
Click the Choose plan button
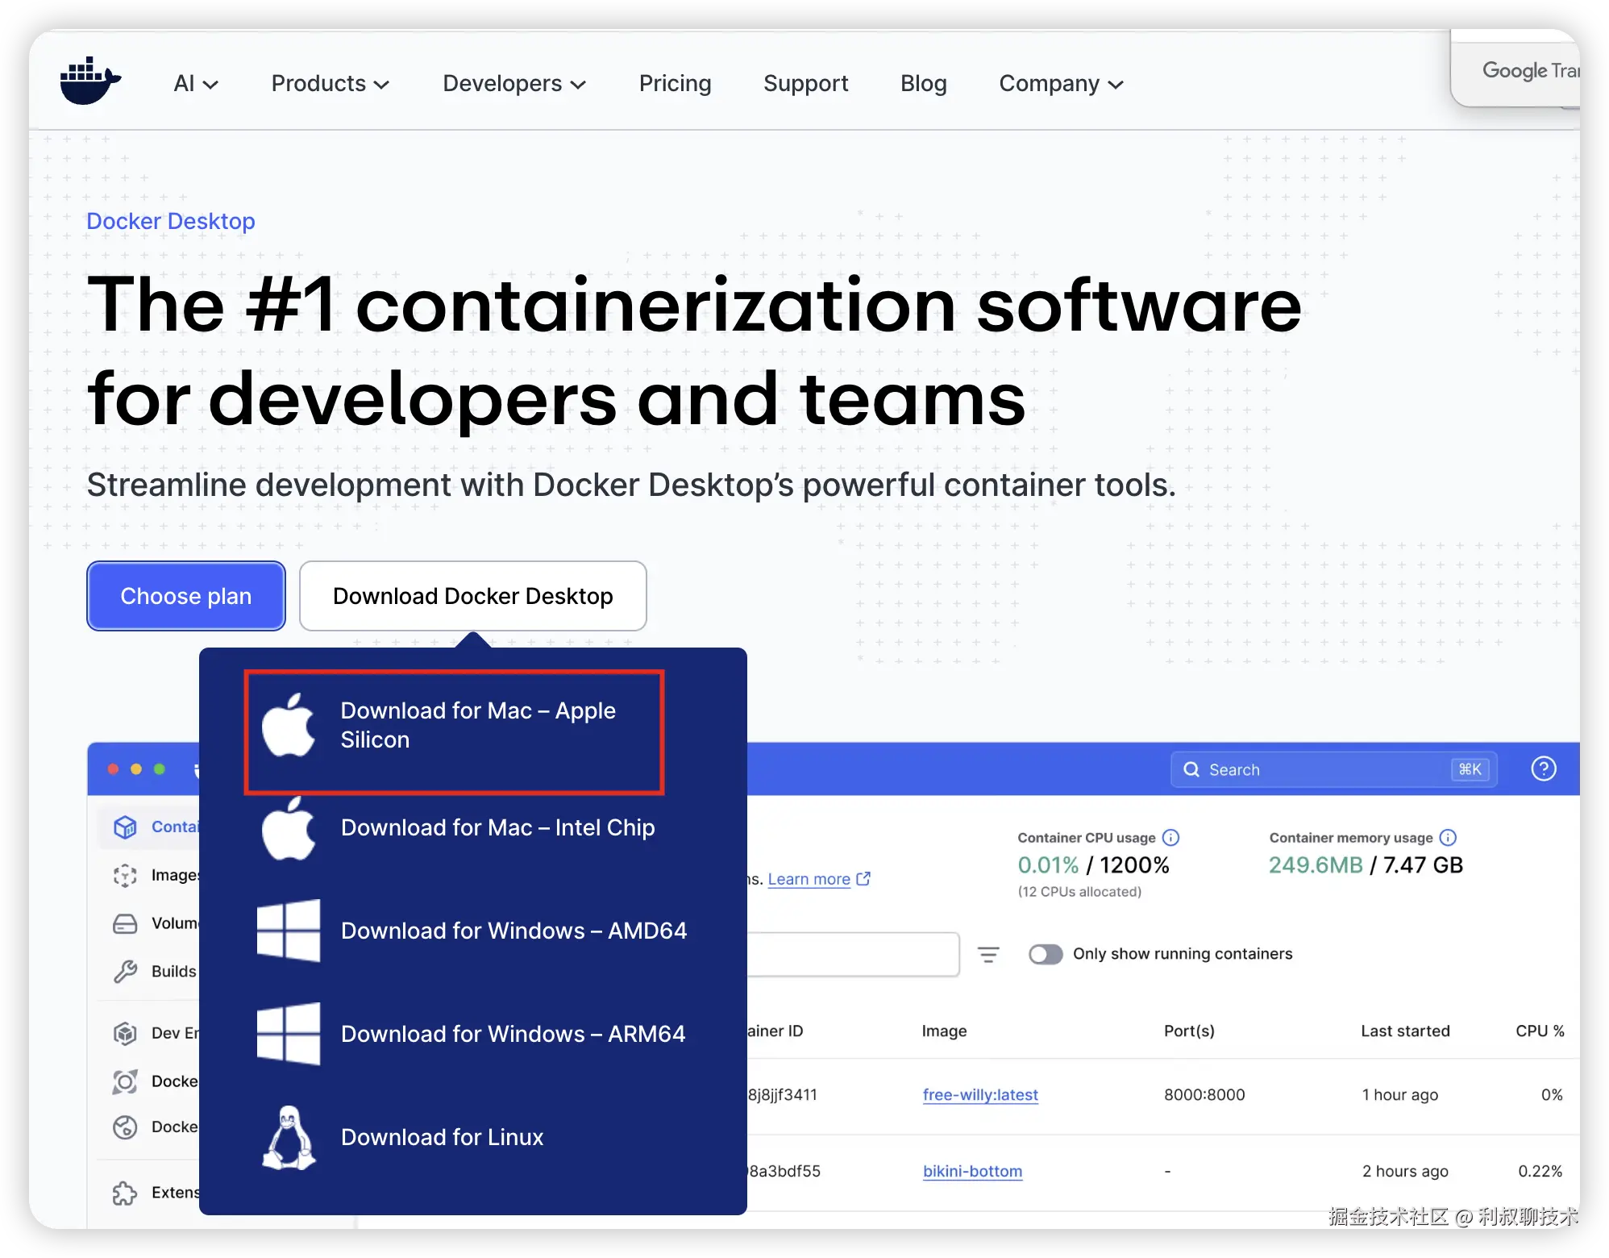pos(186,596)
